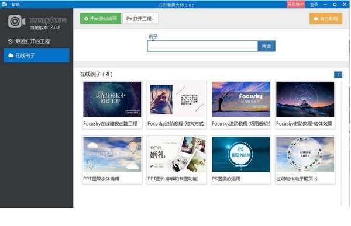Select page 1 pagination button
351x226 pixels.
coord(338,75)
